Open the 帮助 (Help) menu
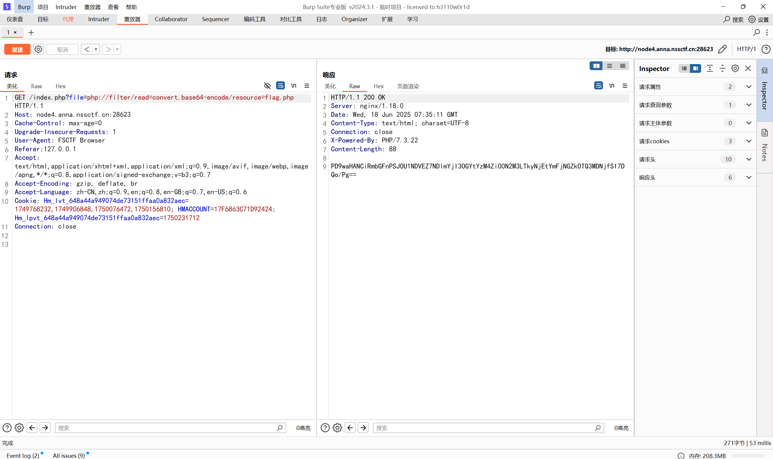Screen dimensions: 773x459 click(131, 7)
